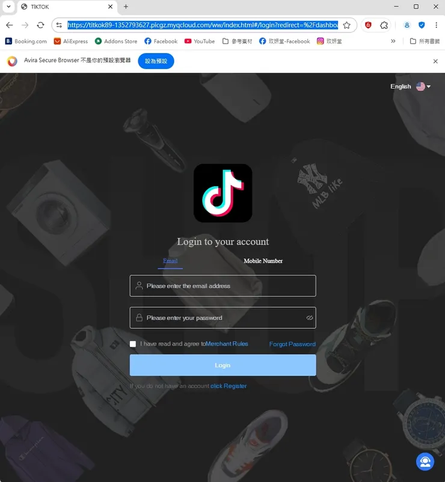Click the Avira browser logo in banner
The image size is (445, 482).
(x=12, y=61)
